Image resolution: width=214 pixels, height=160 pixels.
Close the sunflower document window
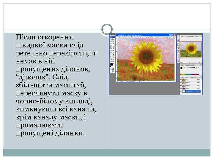pyautogui.click(x=174, y=35)
